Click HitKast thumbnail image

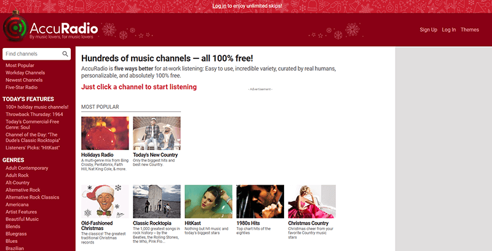208,201
